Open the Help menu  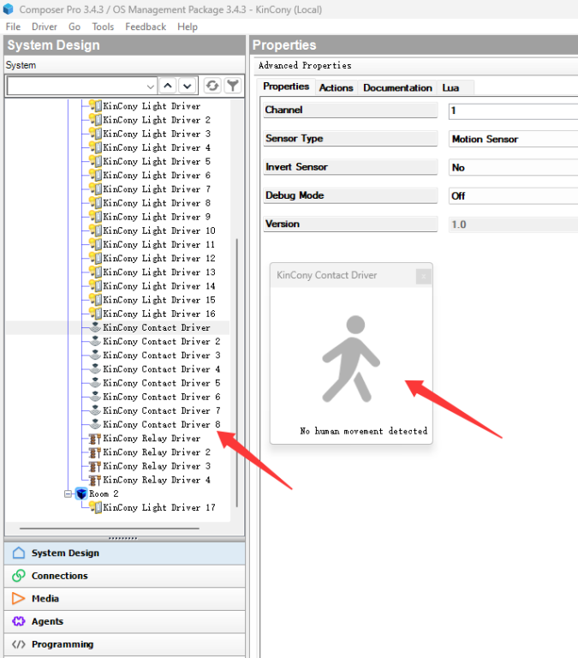click(x=187, y=27)
